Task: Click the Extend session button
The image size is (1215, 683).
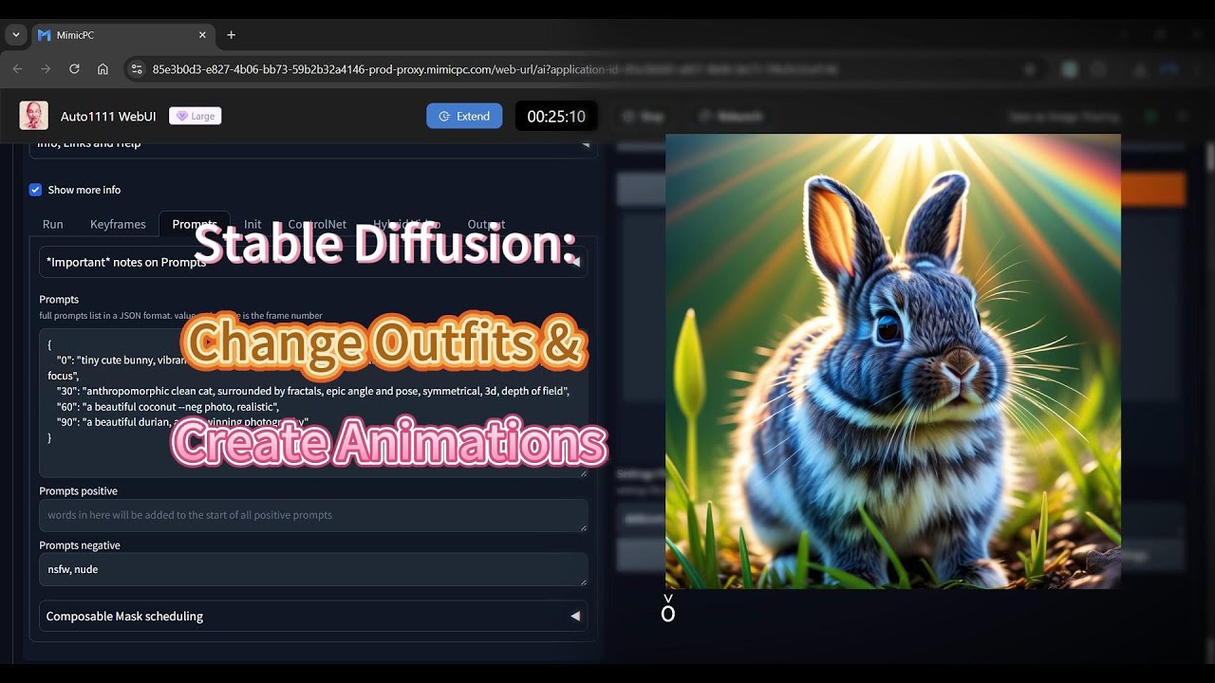Action: 464,116
